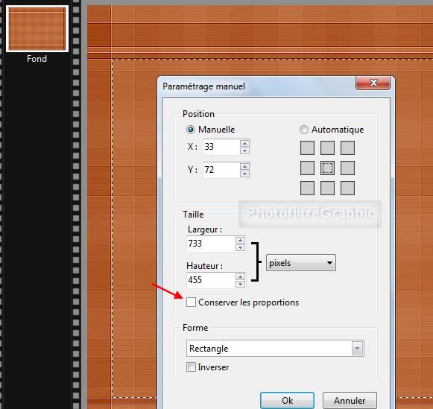Expand the Rectangle shape dropdown
This screenshot has height=409, width=433.
[x=275, y=349]
